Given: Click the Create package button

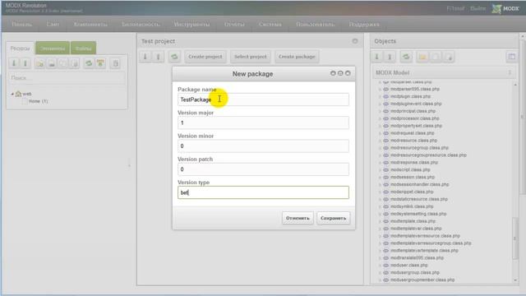Looking at the screenshot, I should click(x=297, y=57).
